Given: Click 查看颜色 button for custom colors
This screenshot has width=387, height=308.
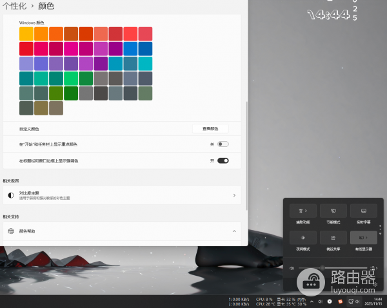Looking at the screenshot, I should 210,129.
